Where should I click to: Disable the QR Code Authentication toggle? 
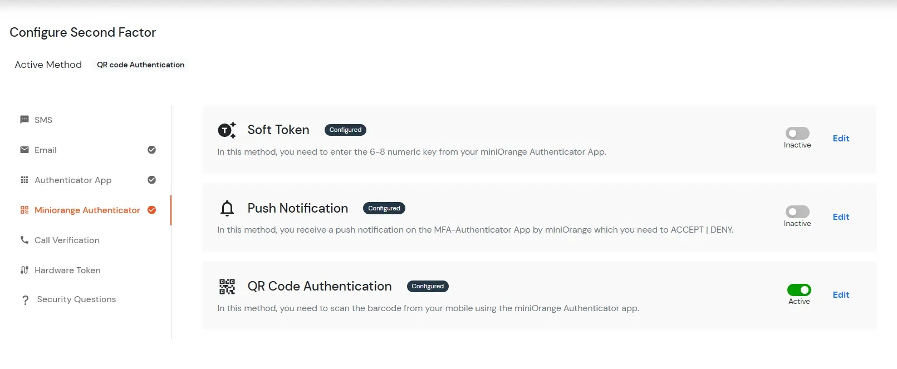pos(799,289)
